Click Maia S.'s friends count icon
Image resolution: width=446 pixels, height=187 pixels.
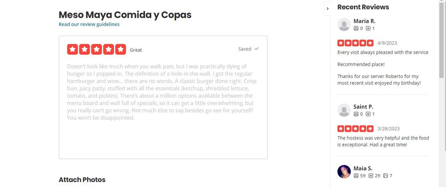pyautogui.click(x=356, y=176)
